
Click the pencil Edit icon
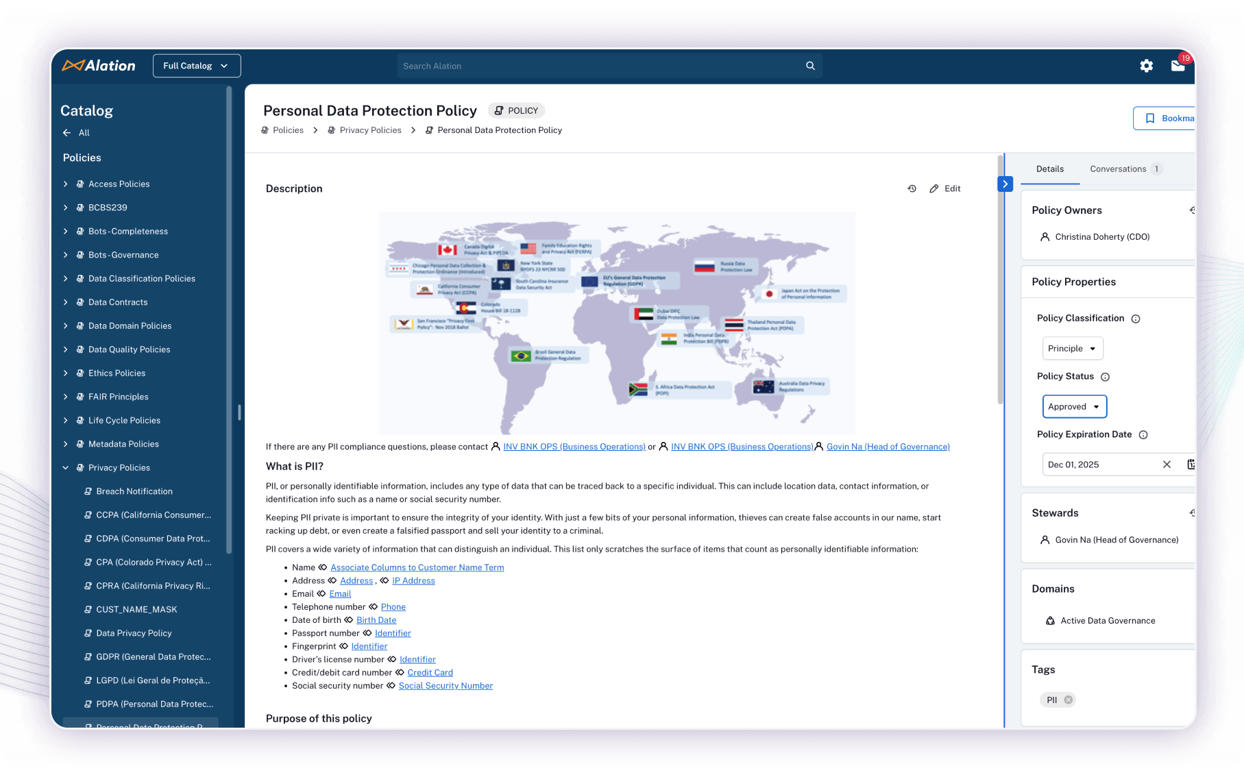934,188
